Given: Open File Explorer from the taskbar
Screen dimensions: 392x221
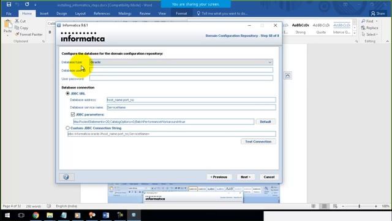Looking at the screenshot, I should 50,215.
